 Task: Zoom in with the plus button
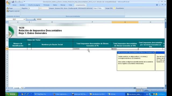(x=165, y=90)
